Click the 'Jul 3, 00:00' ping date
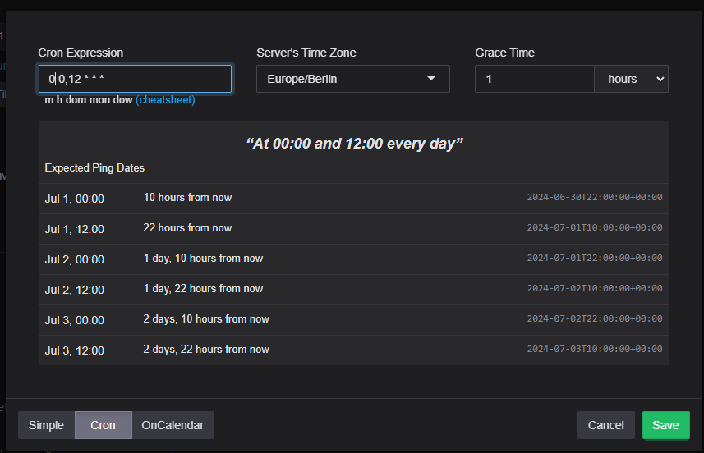The height and width of the screenshot is (453, 704). 75,320
